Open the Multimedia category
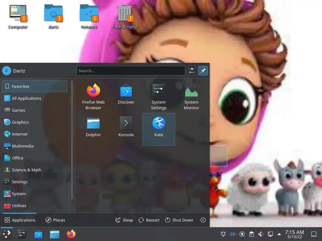This screenshot has width=322, height=241. [x=35, y=146]
